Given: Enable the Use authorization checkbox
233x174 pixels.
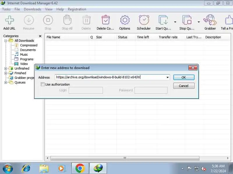Looking at the screenshot, I should [x=43, y=84].
